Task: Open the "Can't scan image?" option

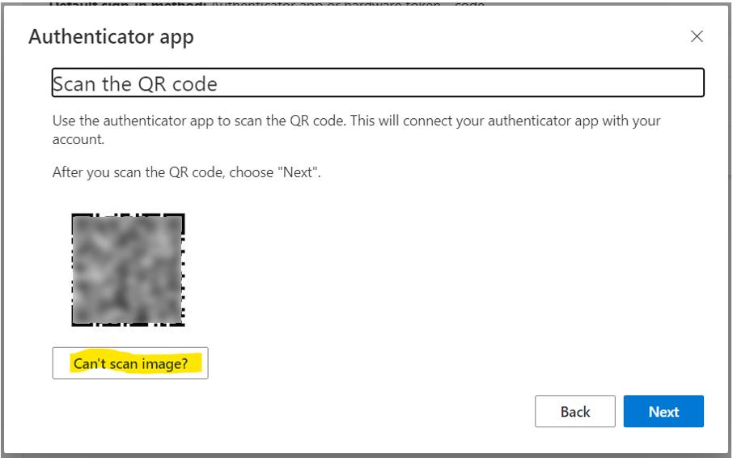Action: click(130, 363)
